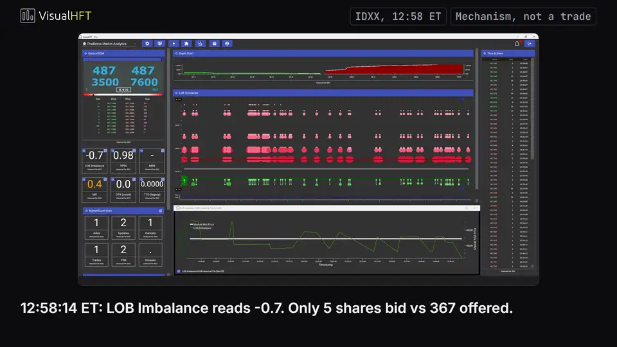Click the stacked list toolbar icon
Screen dimensions: 617x347
coord(214,44)
